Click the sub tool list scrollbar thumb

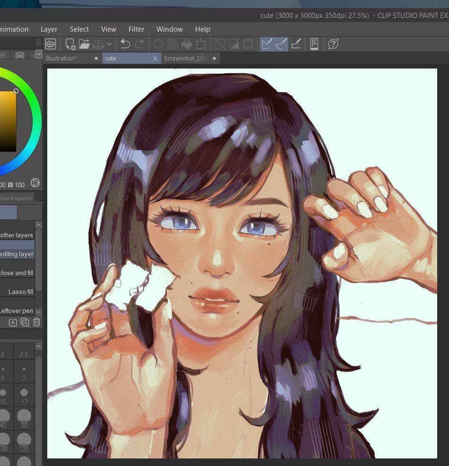click(x=38, y=259)
